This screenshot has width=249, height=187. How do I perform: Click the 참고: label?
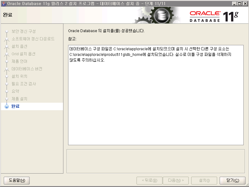(72, 39)
